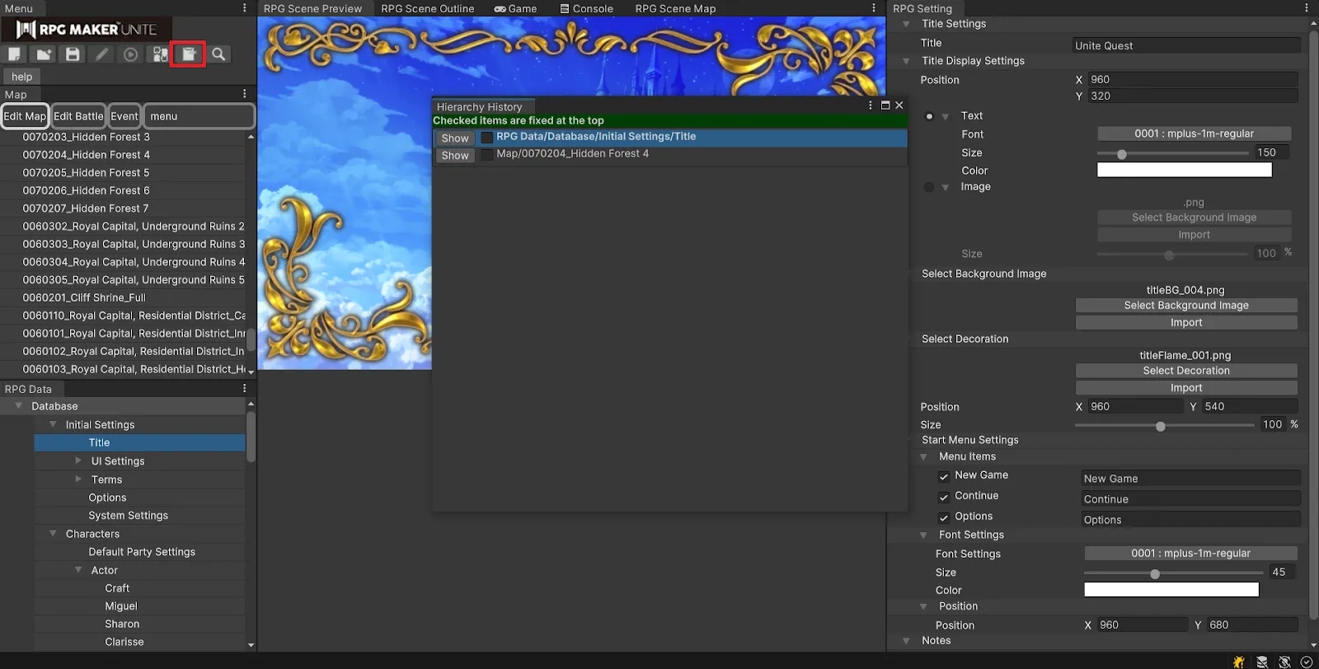Click the puzzle pieces addon icon
1319x669 pixels.
point(160,54)
